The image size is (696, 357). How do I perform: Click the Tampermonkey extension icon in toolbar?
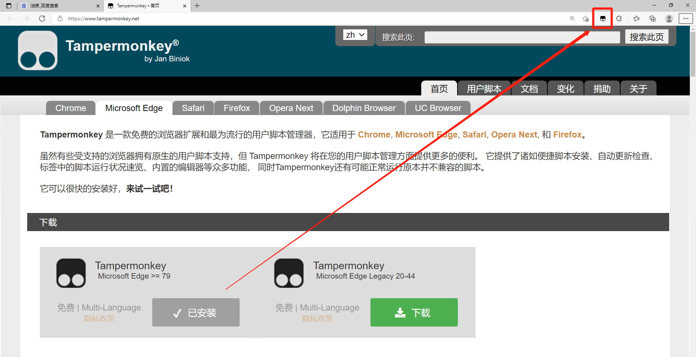click(602, 19)
